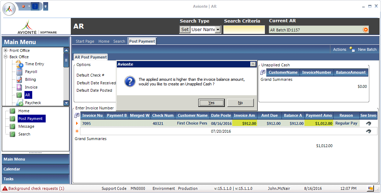
Task: Click binoculars icon on the 07/20/2016 row
Action: coord(368,131)
